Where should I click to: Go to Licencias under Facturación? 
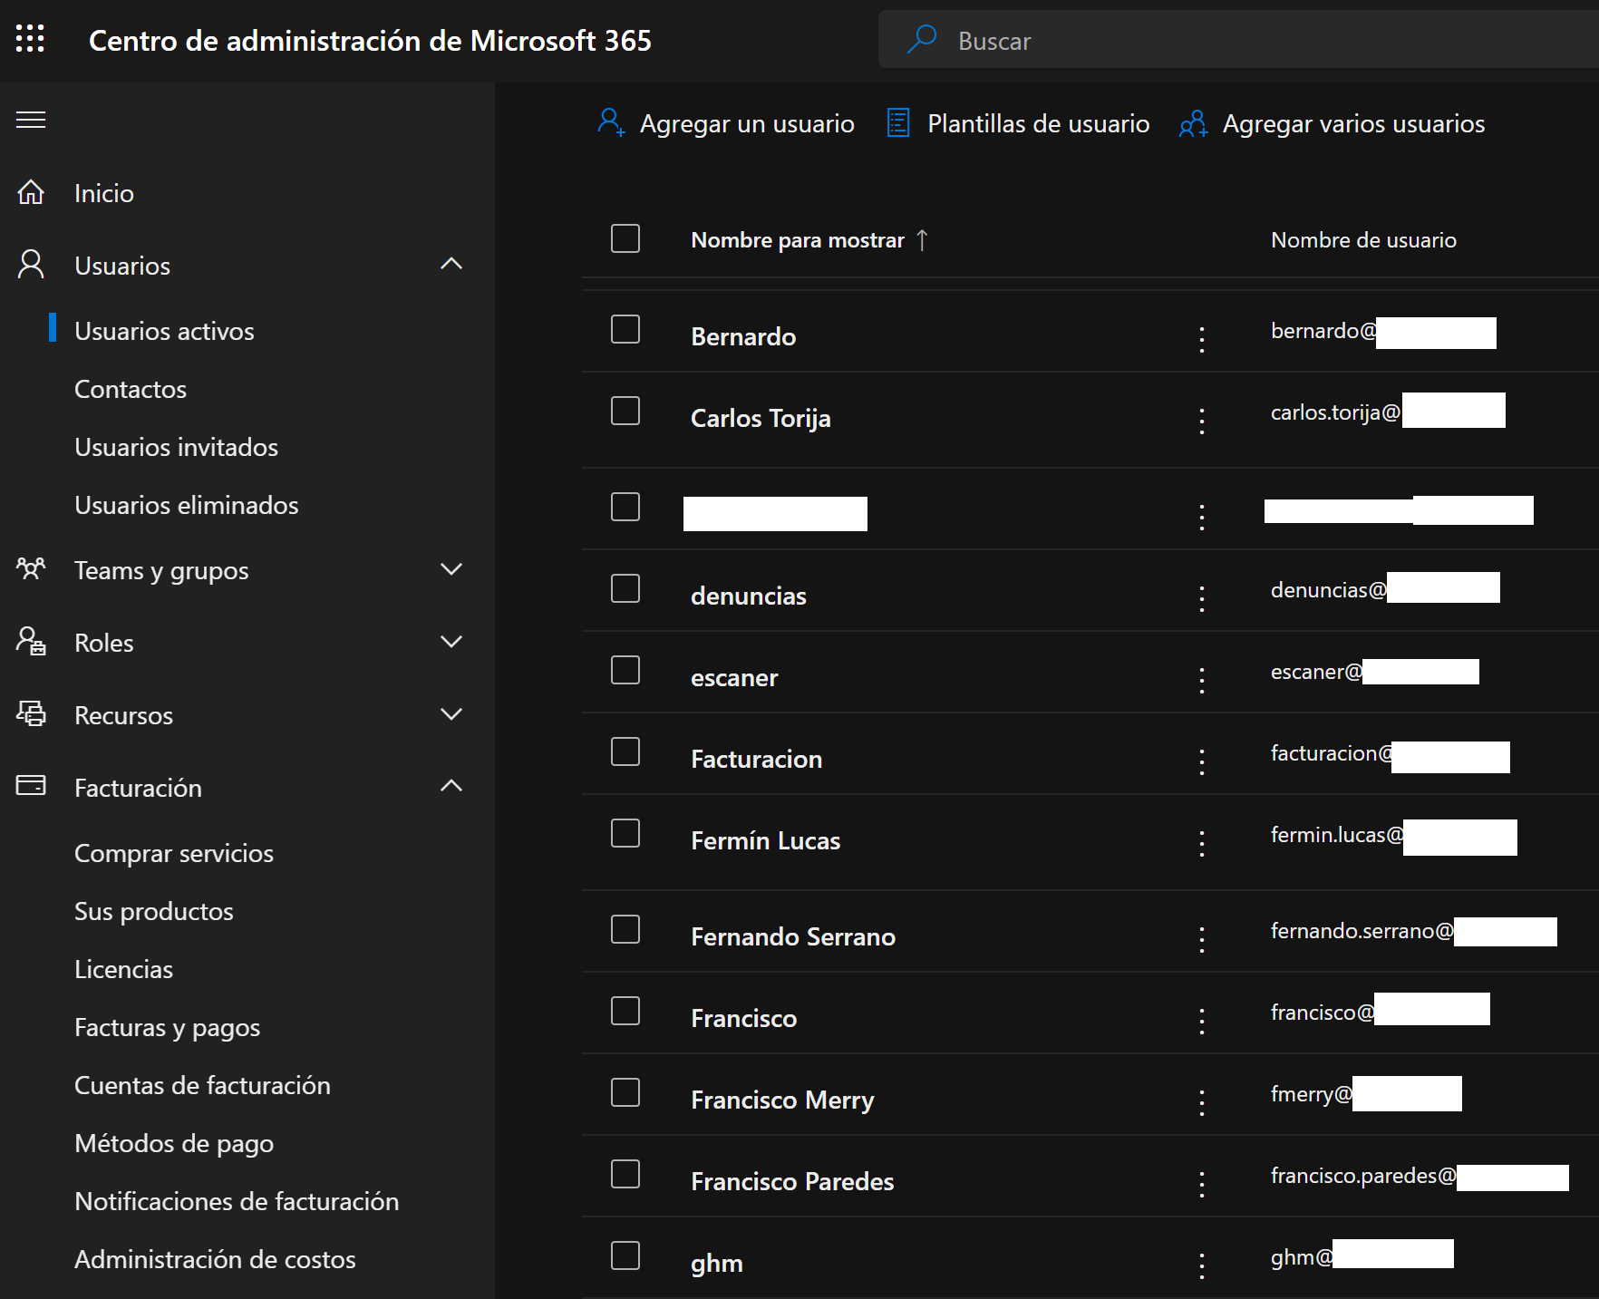[123, 969]
